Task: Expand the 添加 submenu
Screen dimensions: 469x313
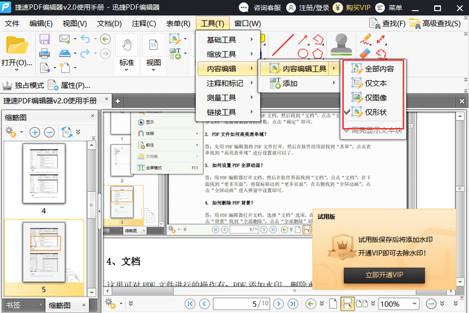Action: (x=300, y=83)
